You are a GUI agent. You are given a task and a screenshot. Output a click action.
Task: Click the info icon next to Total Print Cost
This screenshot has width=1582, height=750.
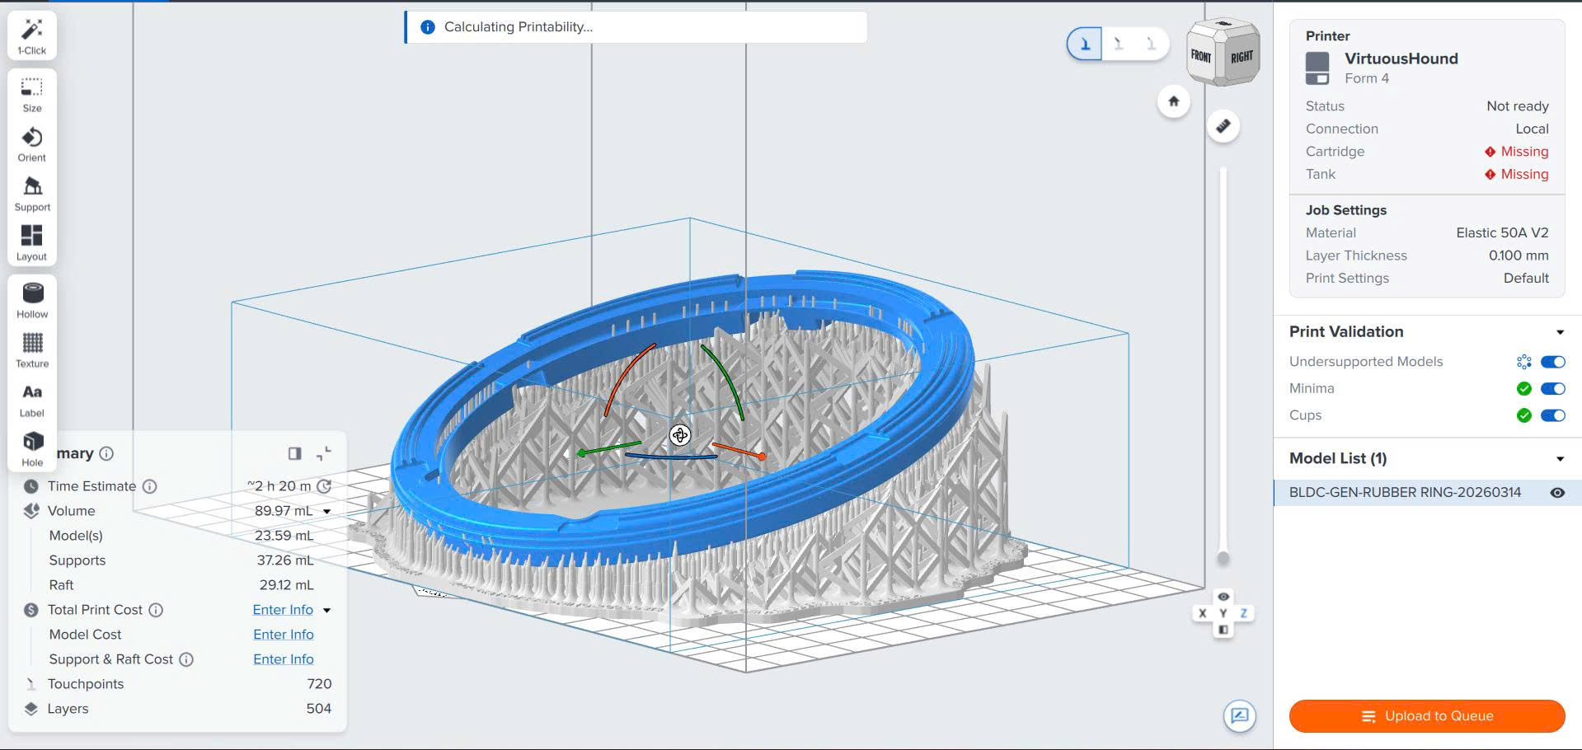pos(156,610)
